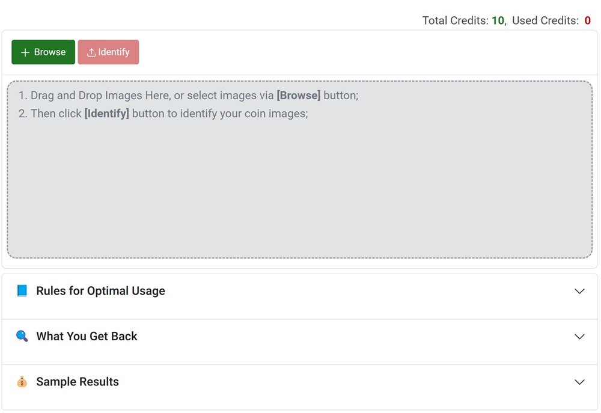Image resolution: width=601 pixels, height=413 pixels.
Task: Expand Rules for Optimal Usage chevron
Action: point(579,291)
